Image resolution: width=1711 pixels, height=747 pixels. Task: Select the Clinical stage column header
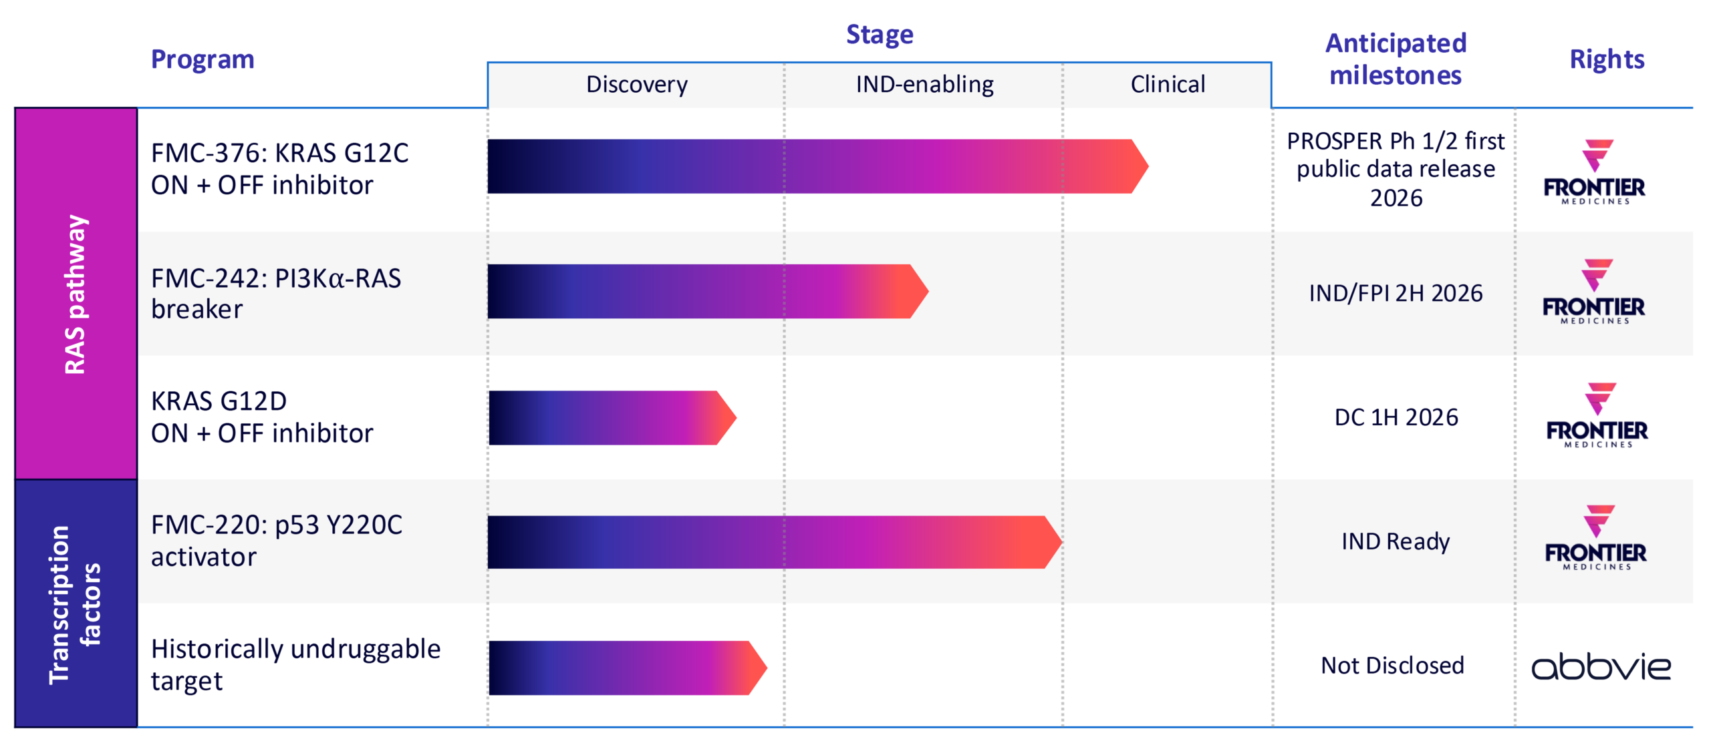pos(1168,85)
